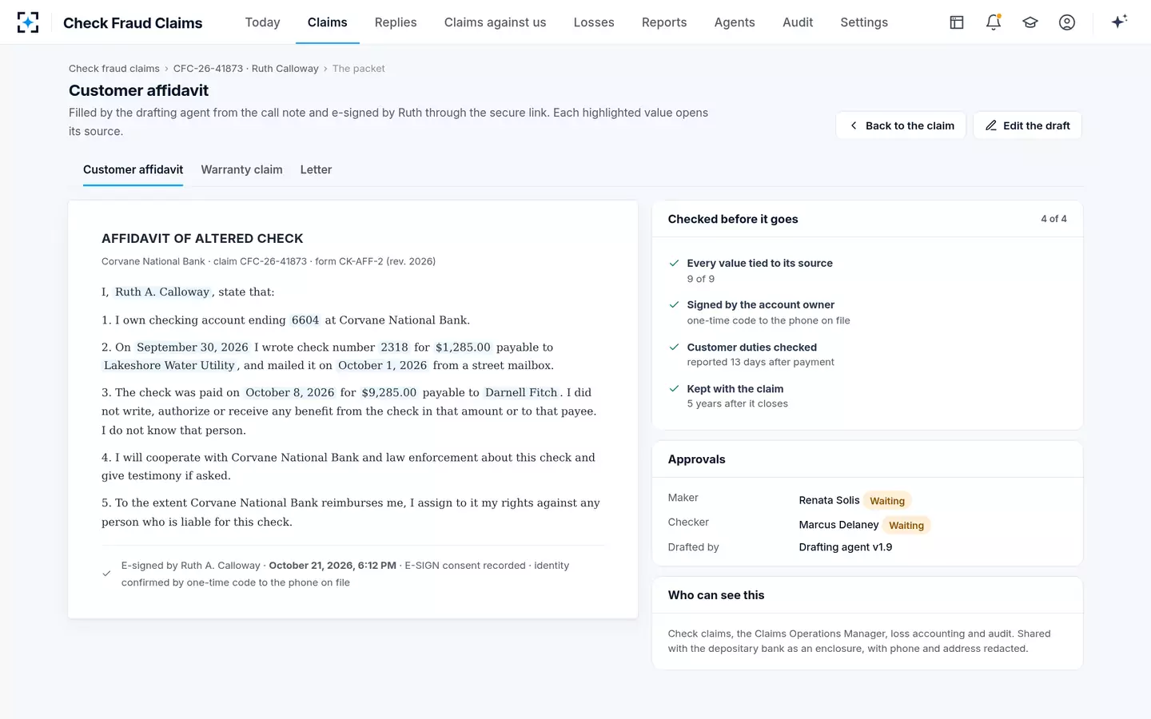
Task: Open the table layout icon in header
Action: pyautogui.click(x=957, y=22)
